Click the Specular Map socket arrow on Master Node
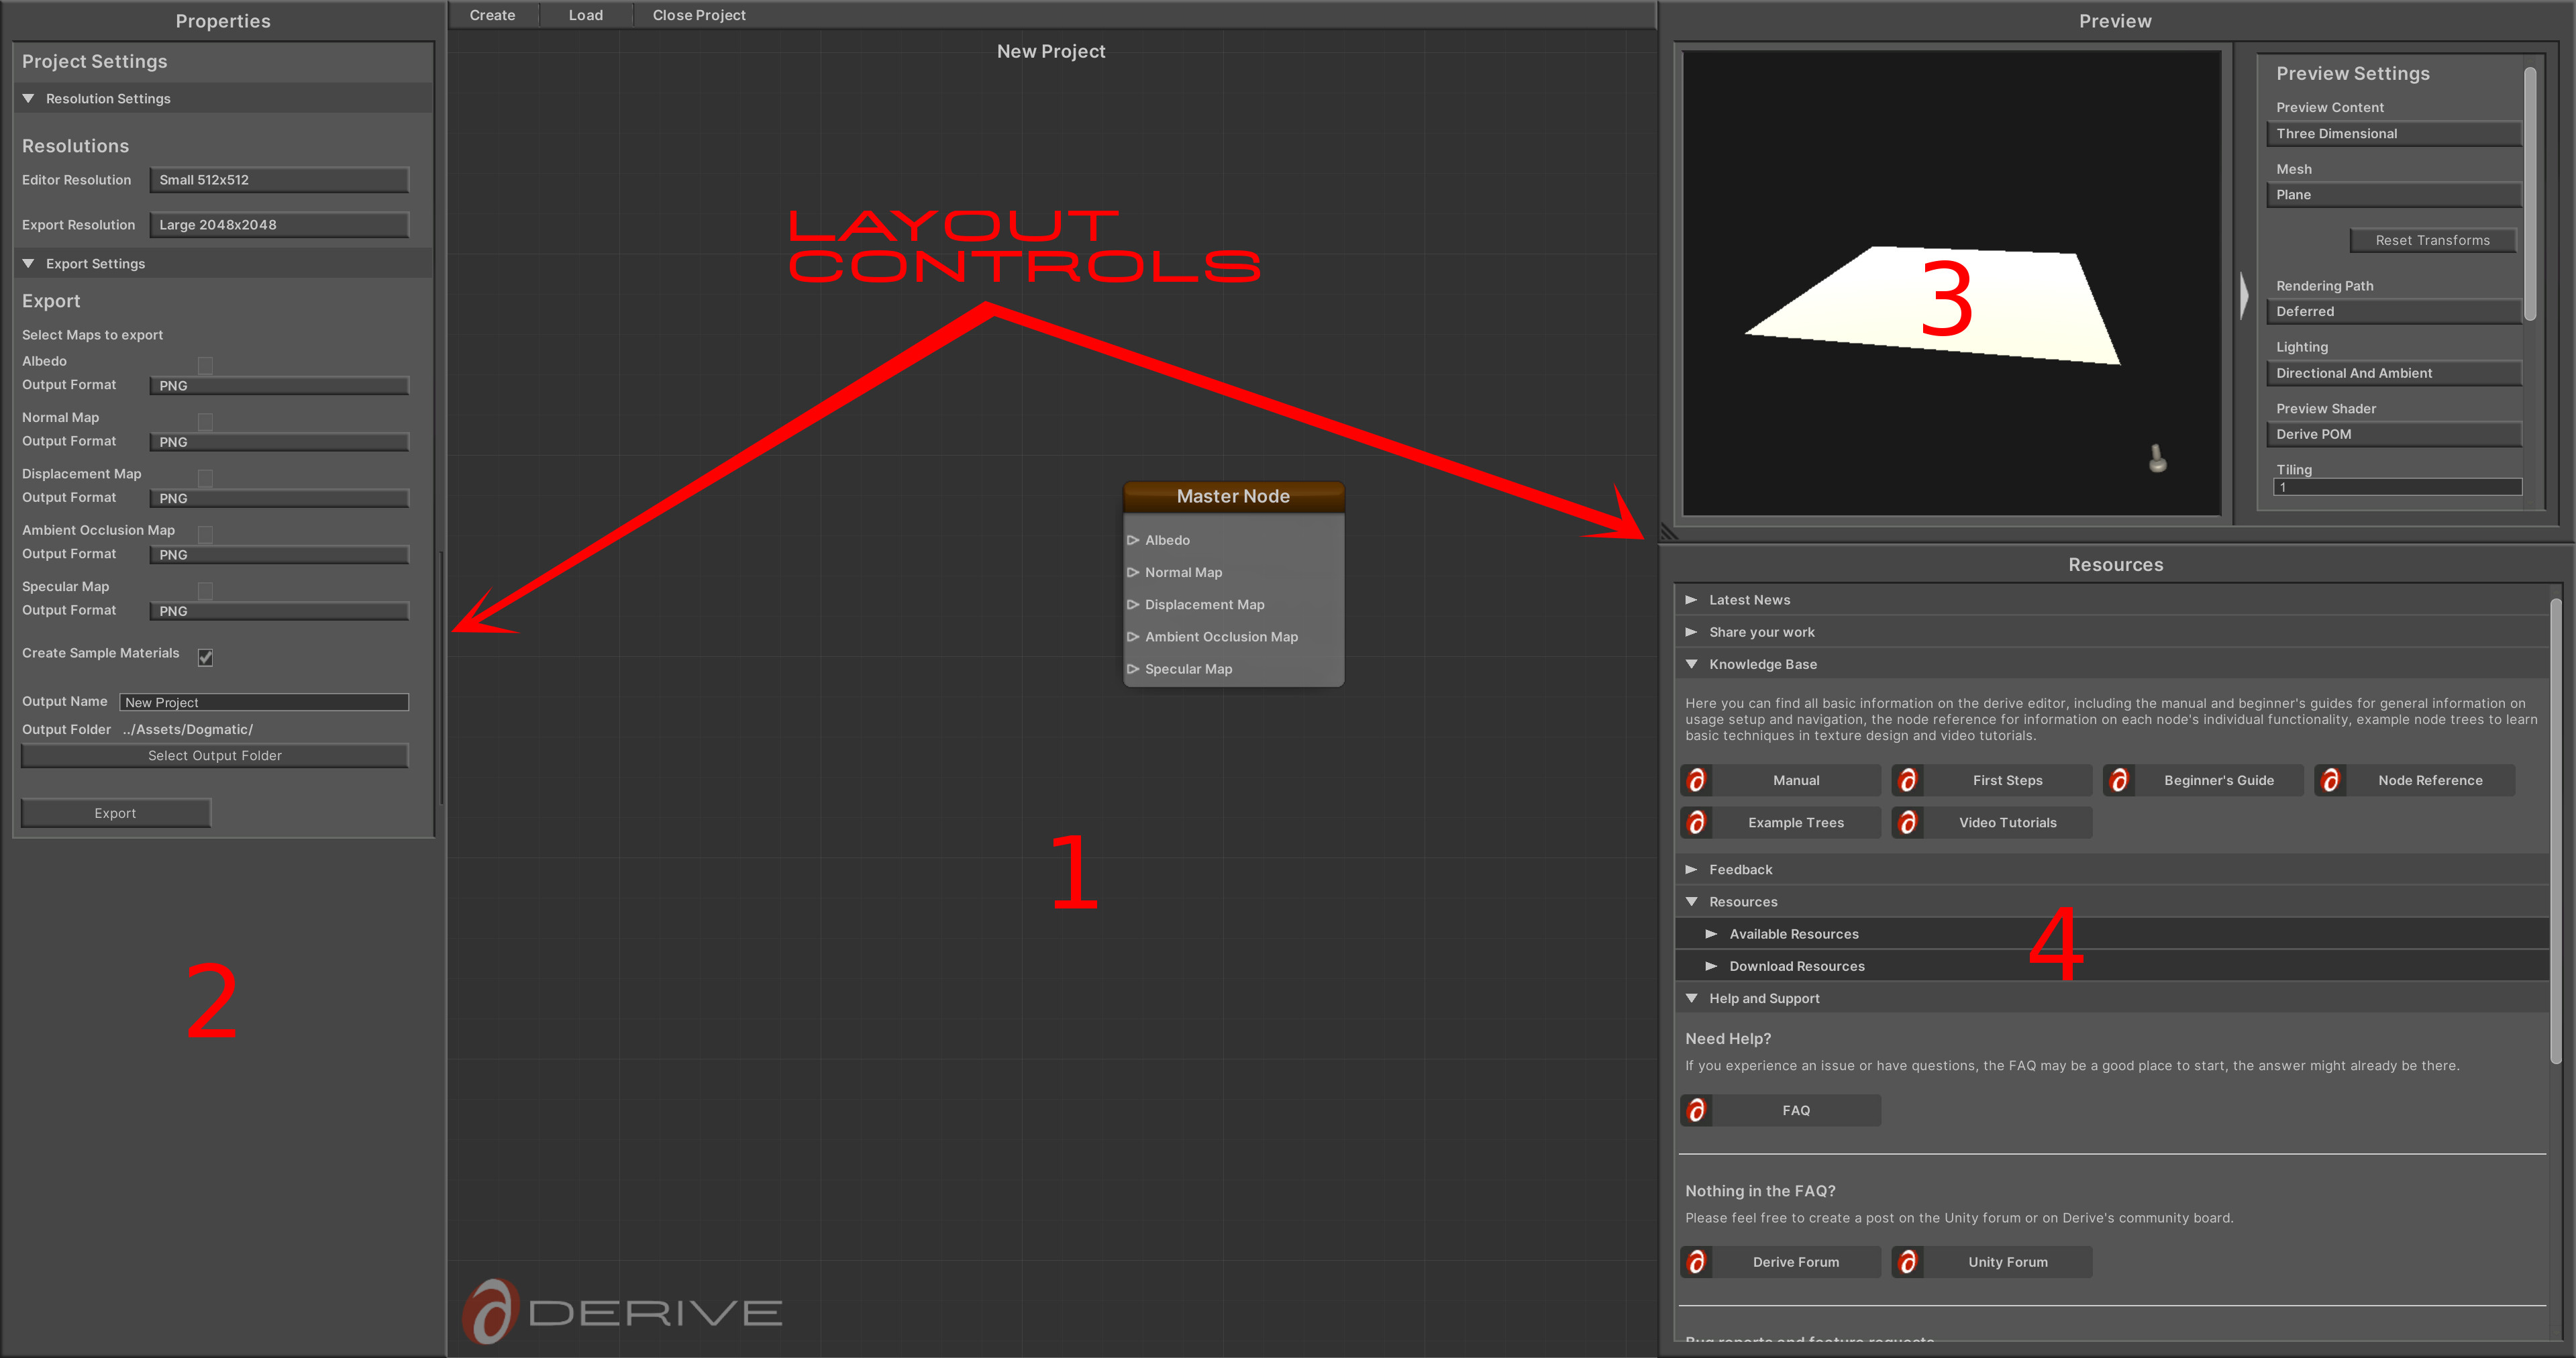The image size is (2576, 1358). pyautogui.click(x=1133, y=669)
